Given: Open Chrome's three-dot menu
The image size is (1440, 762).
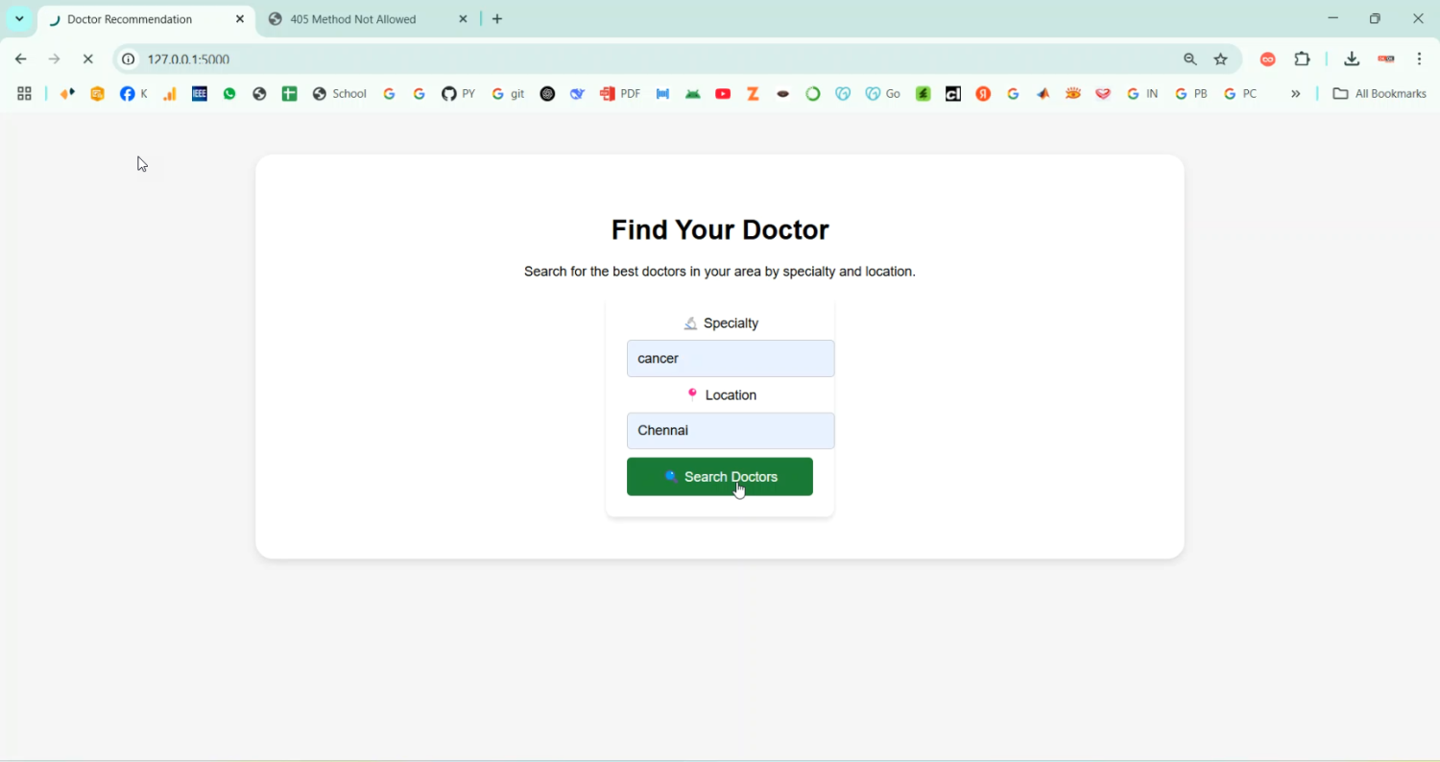Looking at the screenshot, I should [x=1421, y=60].
